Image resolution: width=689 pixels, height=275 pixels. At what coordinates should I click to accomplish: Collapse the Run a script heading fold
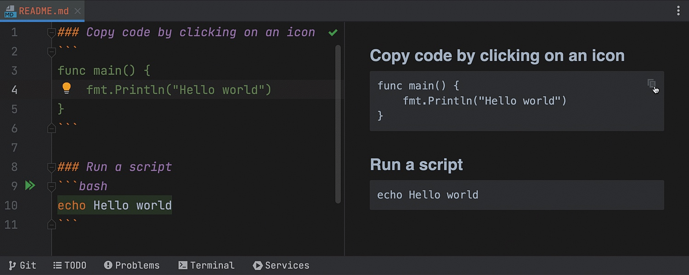tap(51, 167)
